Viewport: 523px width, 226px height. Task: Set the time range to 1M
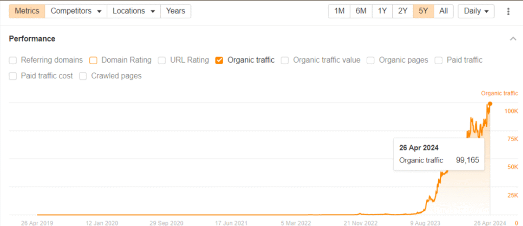pos(339,11)
